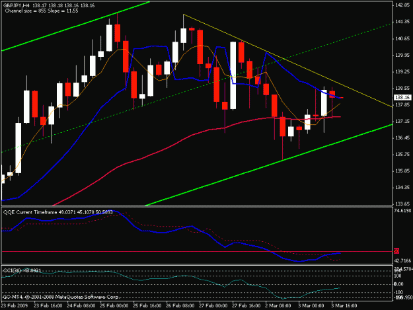Click the 0.00 CCI scale value

pos(398,284)
